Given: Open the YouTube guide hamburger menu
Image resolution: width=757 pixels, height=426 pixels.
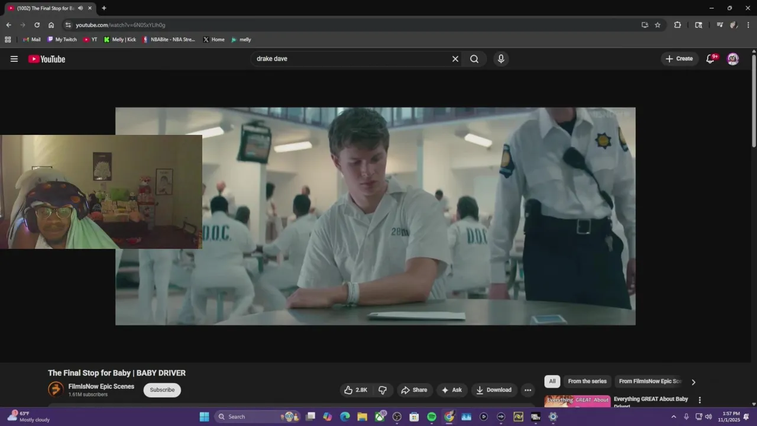Looking at the screenshot, I should click(14, 59).
